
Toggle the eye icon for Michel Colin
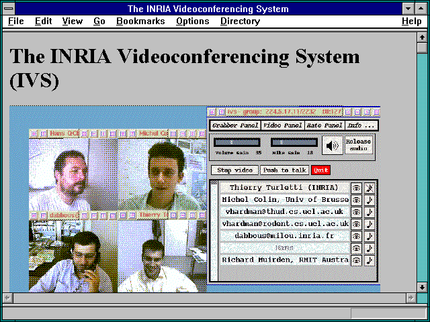tap(356, 200)
